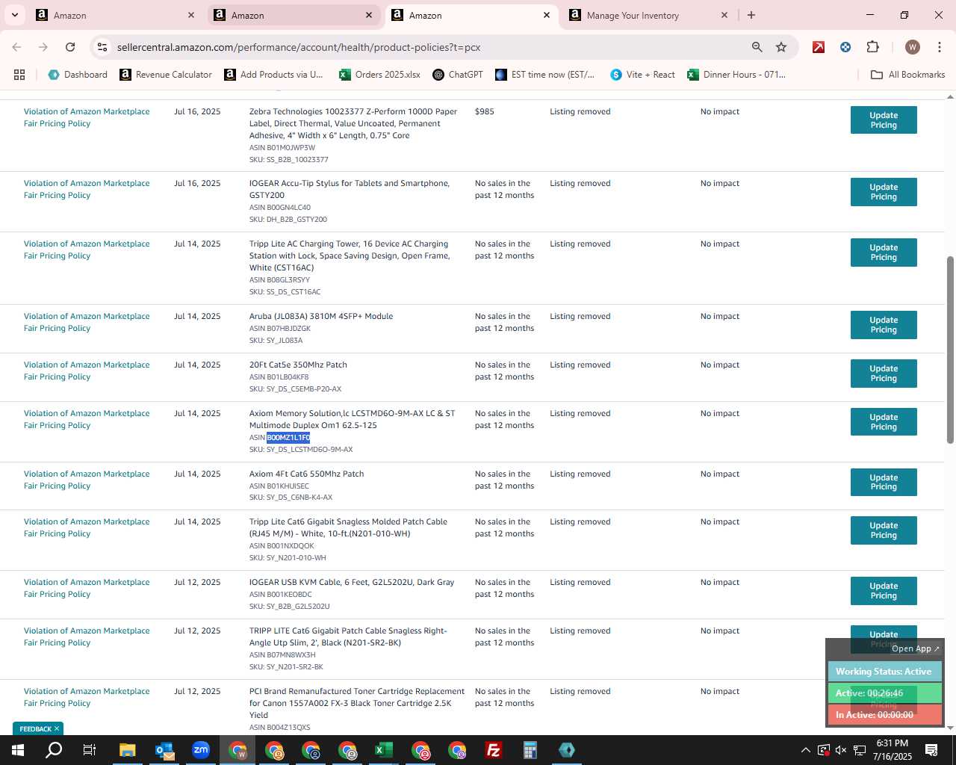Go back with browser back arrow

16,47
